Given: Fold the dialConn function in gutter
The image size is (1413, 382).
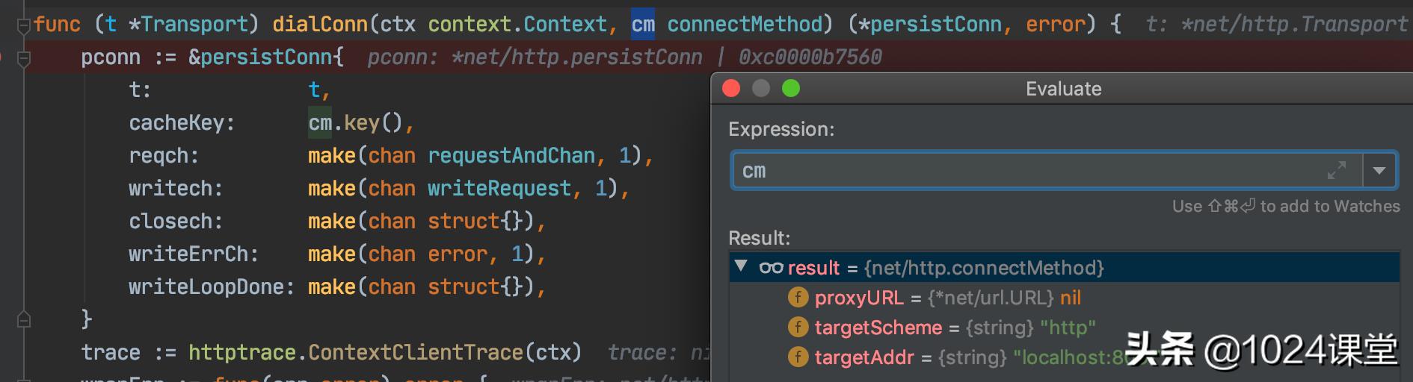Looking at the screenshot, I should (23, 25).
